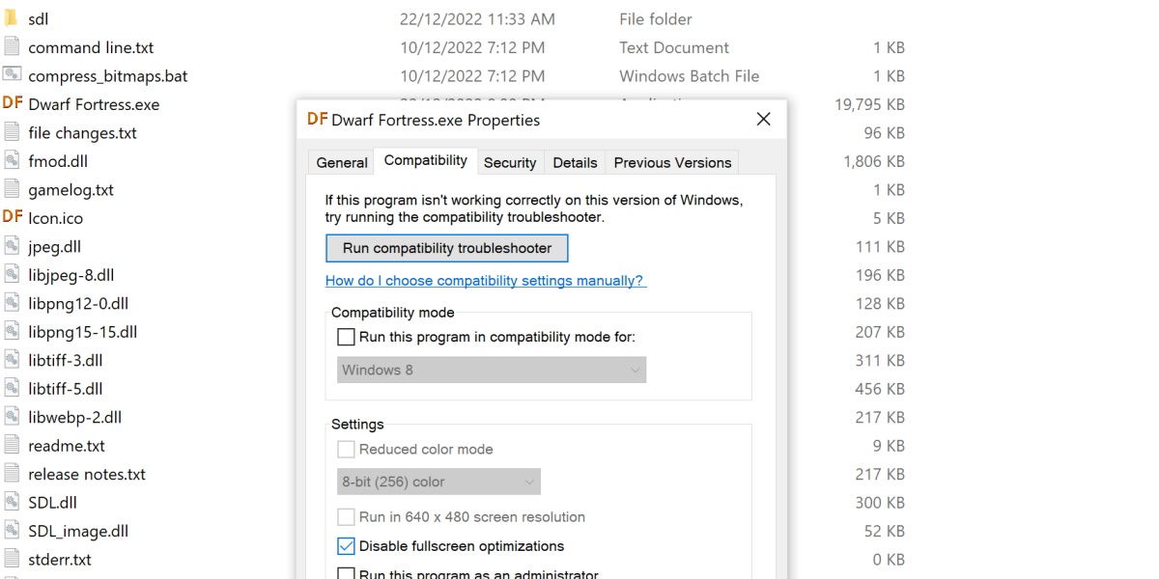Select SDL.dll in the file list
1159x579 pixels.
[52, 503]
